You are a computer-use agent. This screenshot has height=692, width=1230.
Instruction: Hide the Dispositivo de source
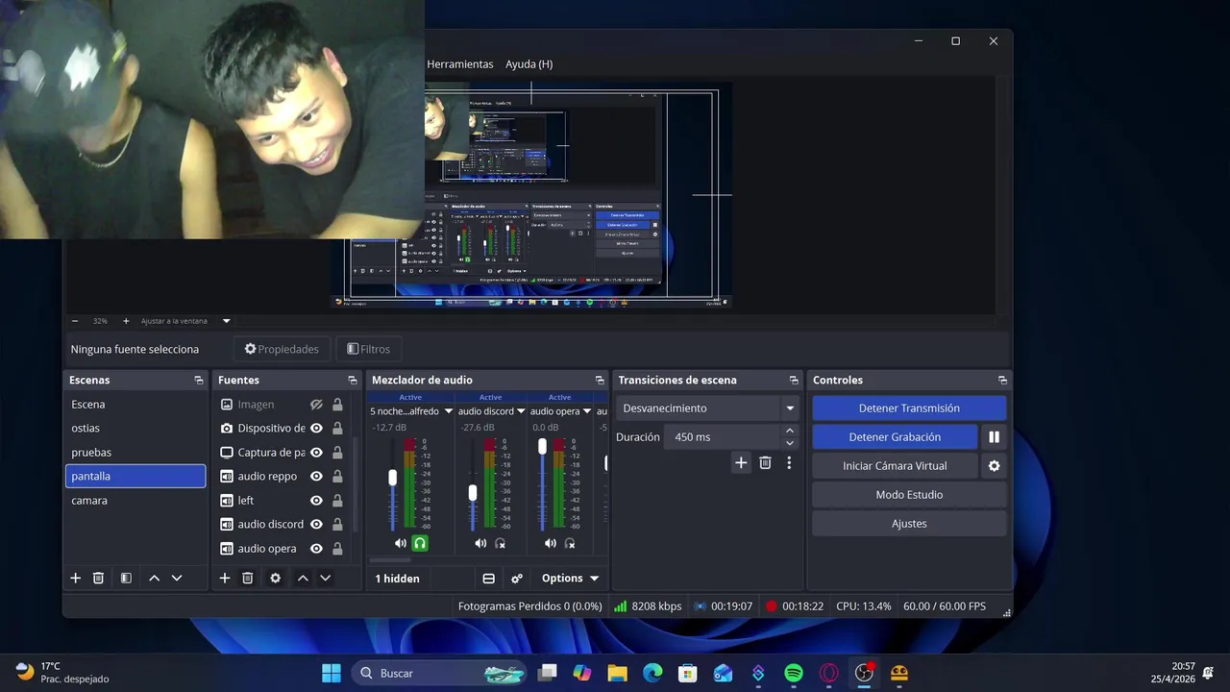[x=316, y=428]
